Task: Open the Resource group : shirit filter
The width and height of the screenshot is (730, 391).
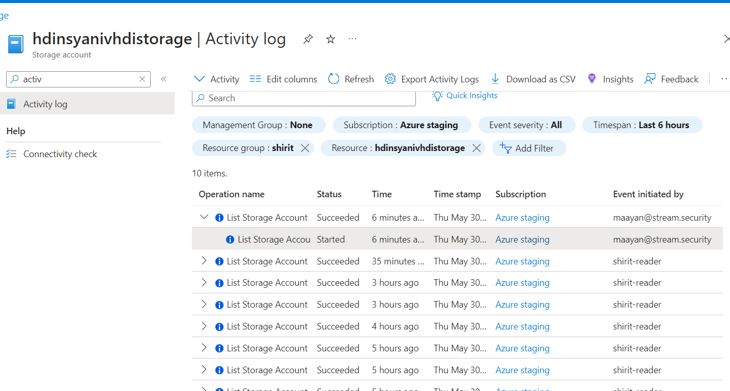Action: (248, 148)
